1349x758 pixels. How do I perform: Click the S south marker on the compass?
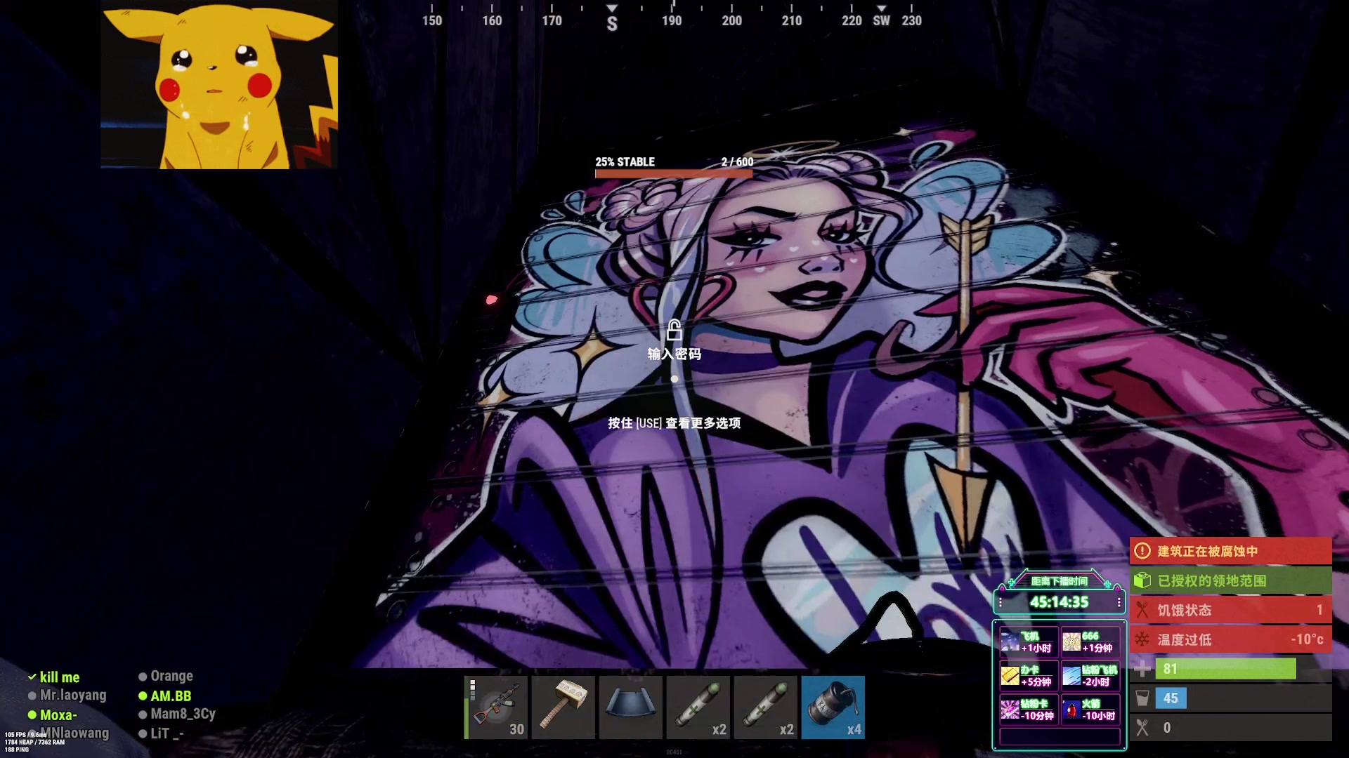[x=612, y=24]
